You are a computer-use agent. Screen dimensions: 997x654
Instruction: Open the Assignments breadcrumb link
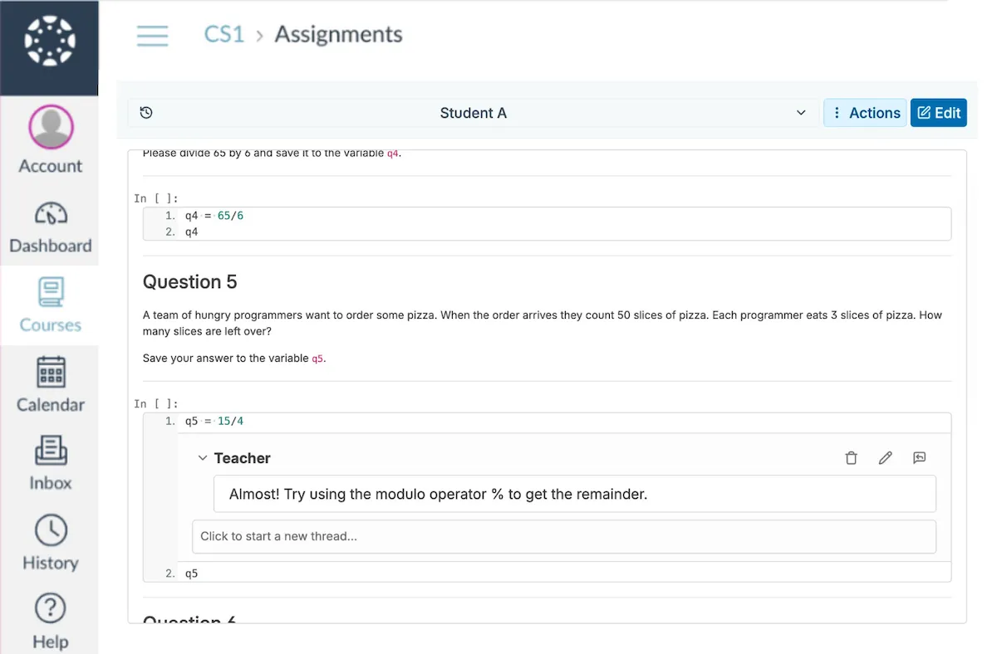(337, 34)
